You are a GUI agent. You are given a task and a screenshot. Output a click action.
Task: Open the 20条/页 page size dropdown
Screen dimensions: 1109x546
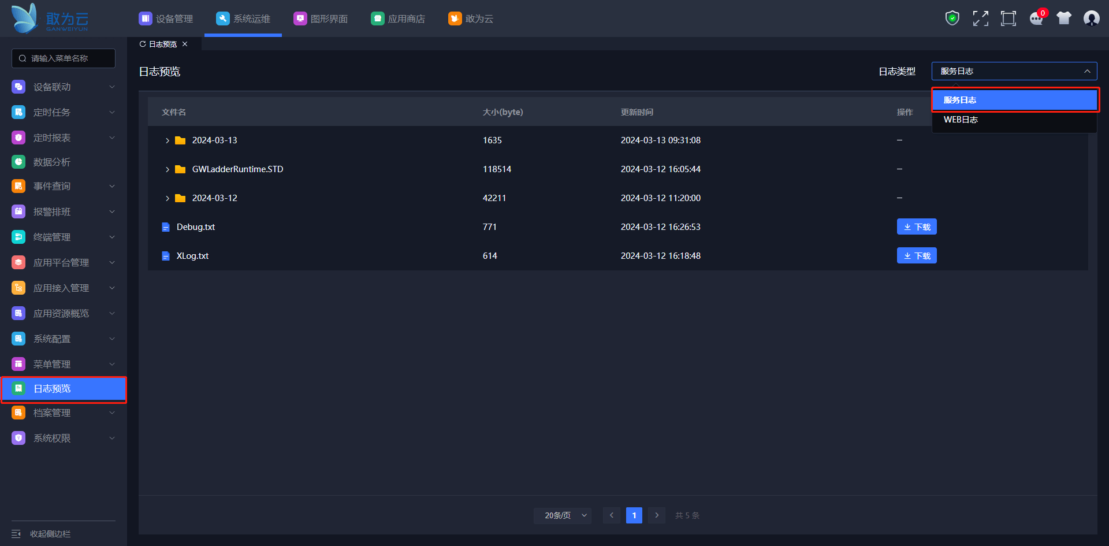coord(563,515)
